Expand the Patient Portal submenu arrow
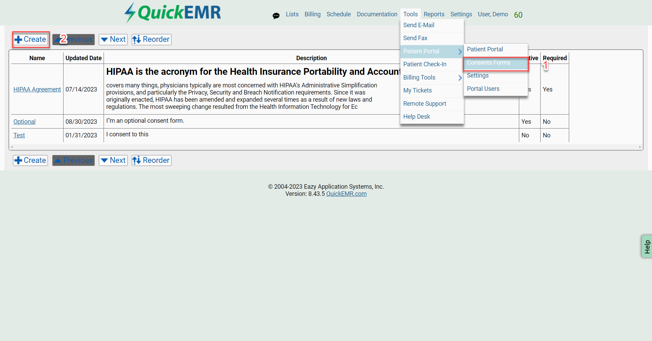 point(460,52)
